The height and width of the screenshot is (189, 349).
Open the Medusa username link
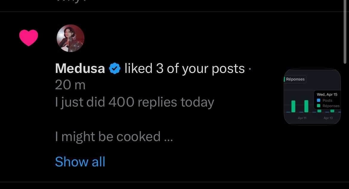80,69
